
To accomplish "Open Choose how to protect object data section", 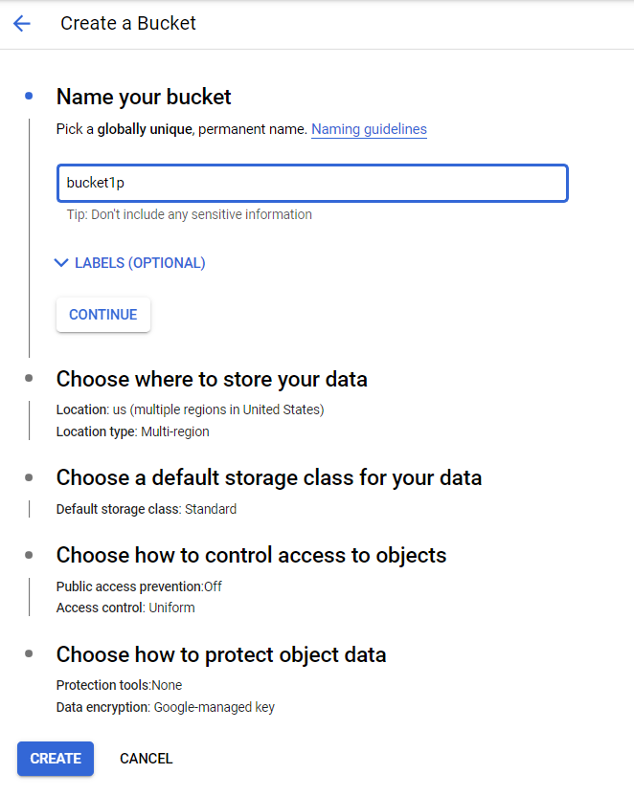I will 221,654.
